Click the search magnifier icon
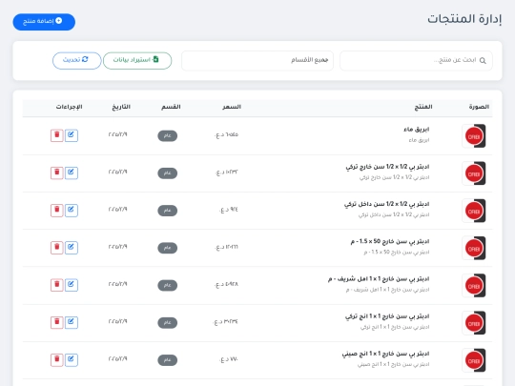The width and height of the screenshot is (515, 386). (483, 60)
